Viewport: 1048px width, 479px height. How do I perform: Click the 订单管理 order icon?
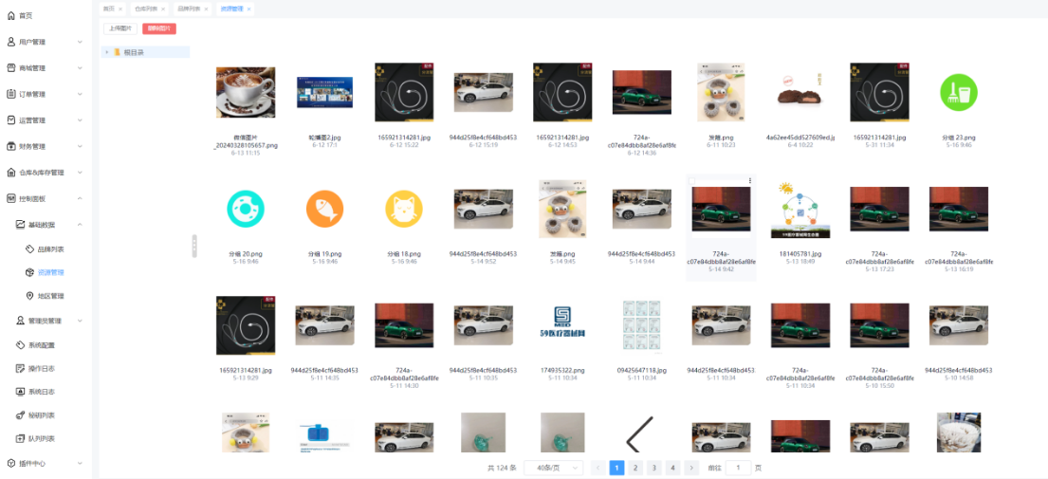[10, 94]
